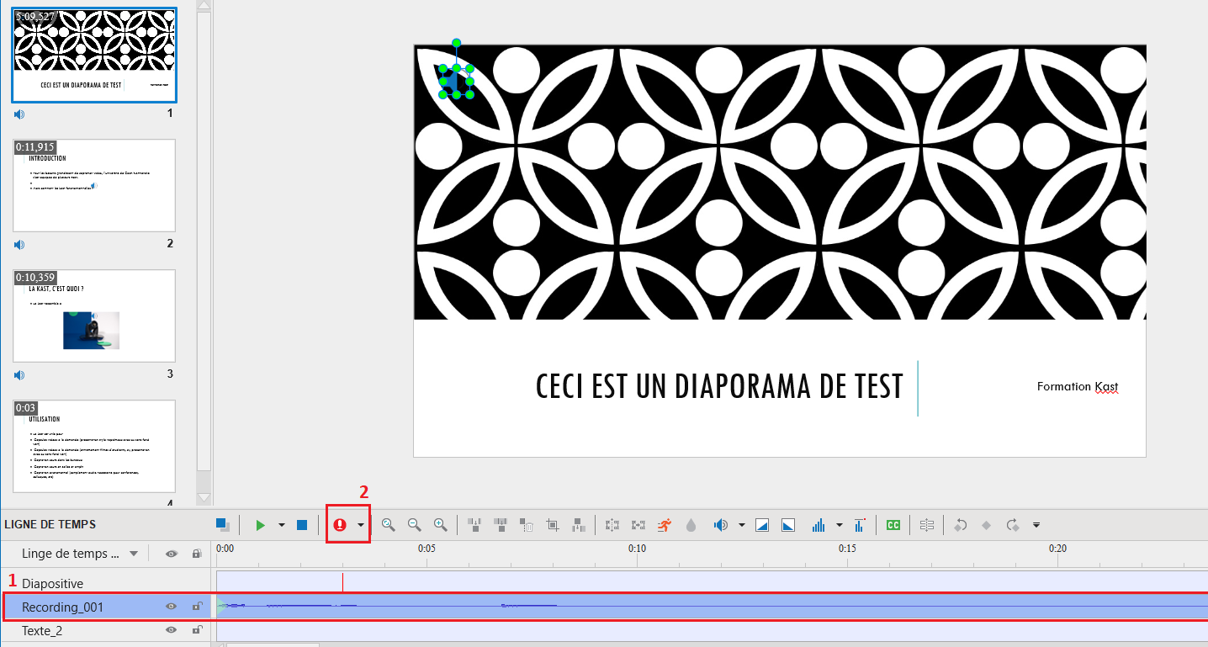
Task: Stop playback with the blue square button
Action: tap(302, 525)
